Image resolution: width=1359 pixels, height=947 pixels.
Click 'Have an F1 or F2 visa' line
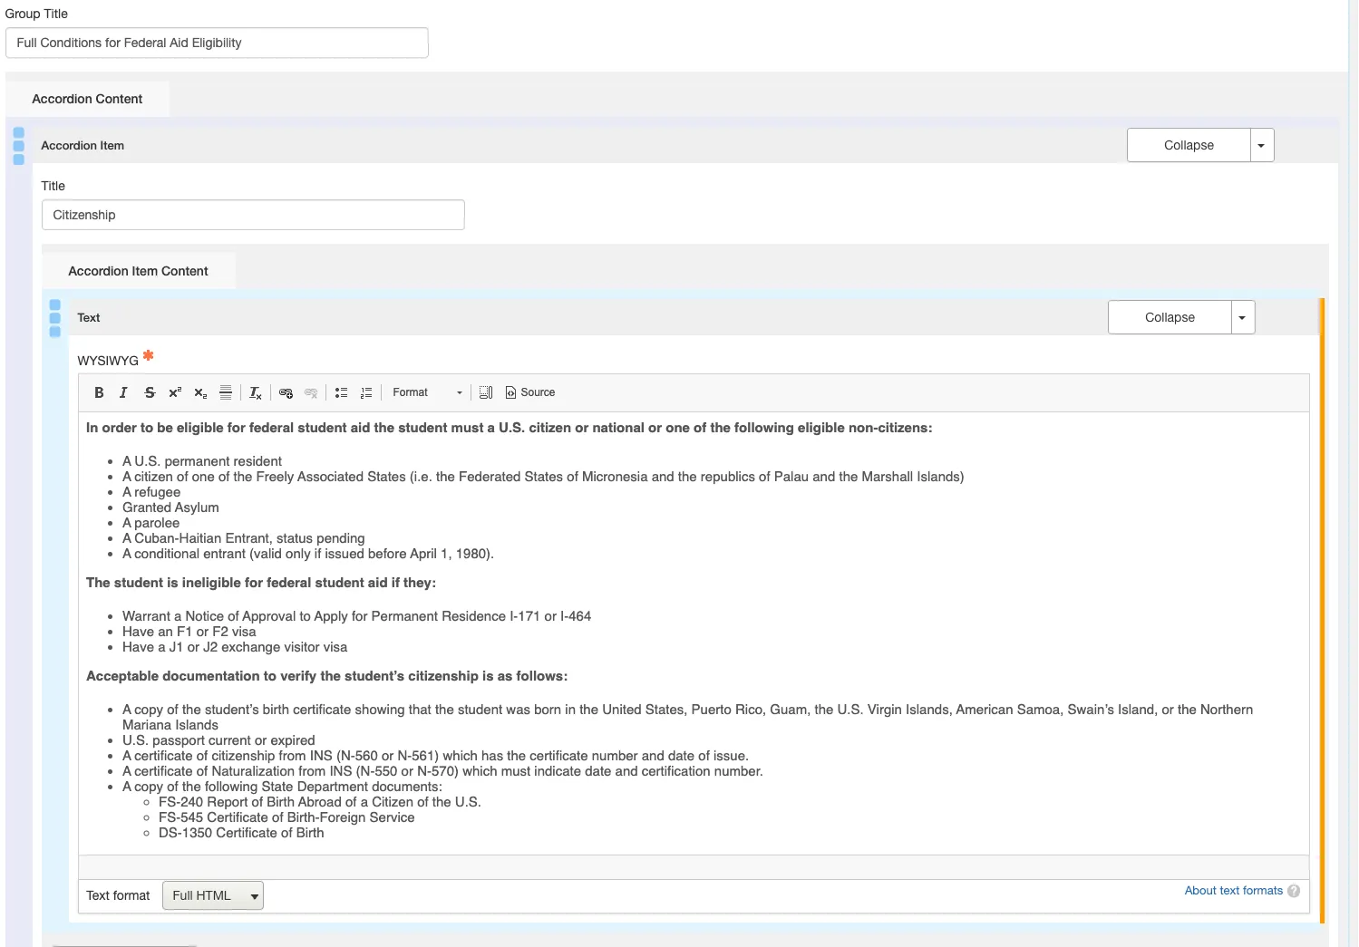pos(189,632)
